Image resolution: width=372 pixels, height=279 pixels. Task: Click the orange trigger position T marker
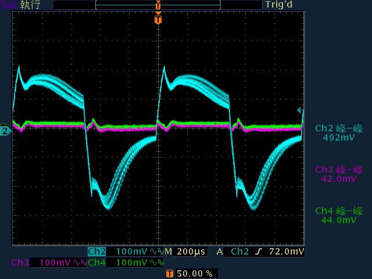[158, 20]
